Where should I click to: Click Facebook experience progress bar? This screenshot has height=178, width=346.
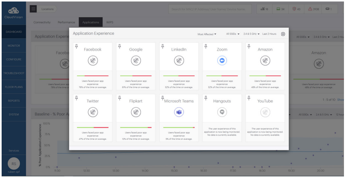click(x=93, y=76)
